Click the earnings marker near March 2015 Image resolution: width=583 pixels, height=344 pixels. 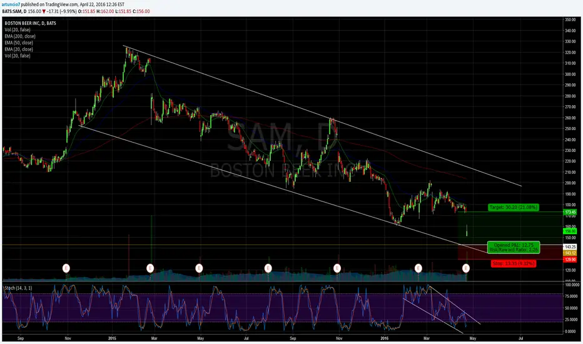click(x=150, y=268)
